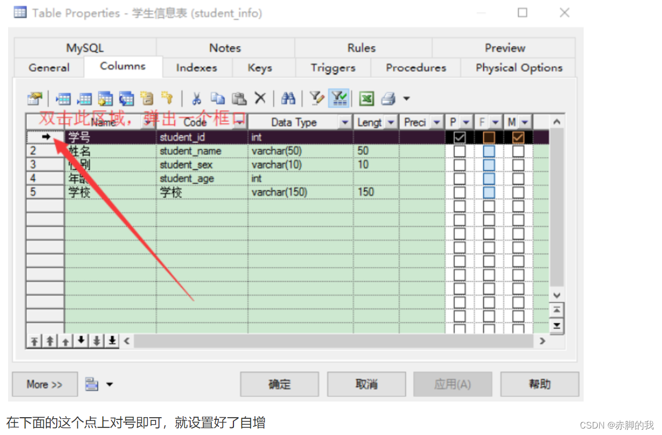This screenshot has height=435, width=662.
Task: Open the Find dialog via binoculars icon
Action: point(288,98)
